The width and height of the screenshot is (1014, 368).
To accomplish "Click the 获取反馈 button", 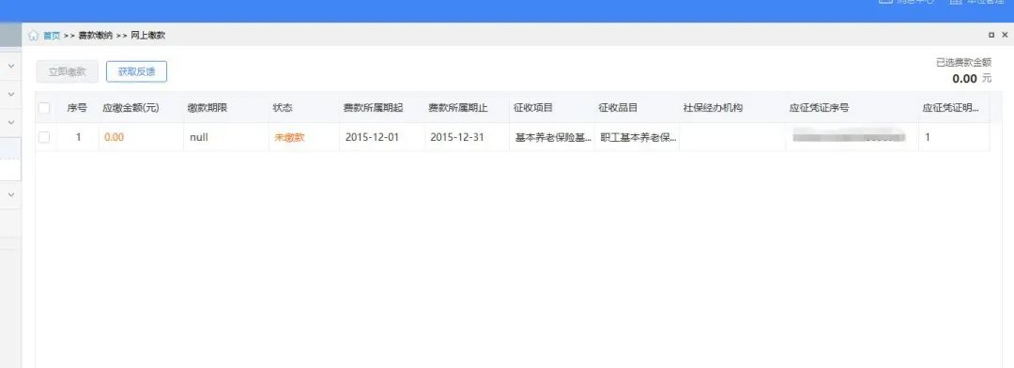I will click(x=136, y=71).
